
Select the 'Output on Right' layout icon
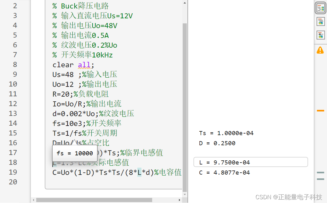tap(320, 8)
